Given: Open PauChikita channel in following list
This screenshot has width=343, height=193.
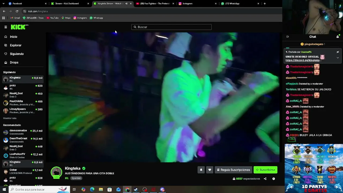Looking at the screenshot, I should tap(23, 103).
